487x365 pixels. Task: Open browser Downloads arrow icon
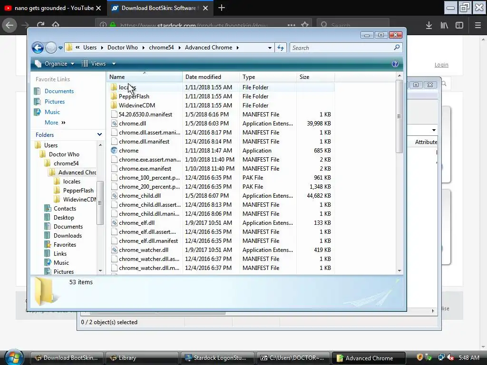[x=429, y=25]
